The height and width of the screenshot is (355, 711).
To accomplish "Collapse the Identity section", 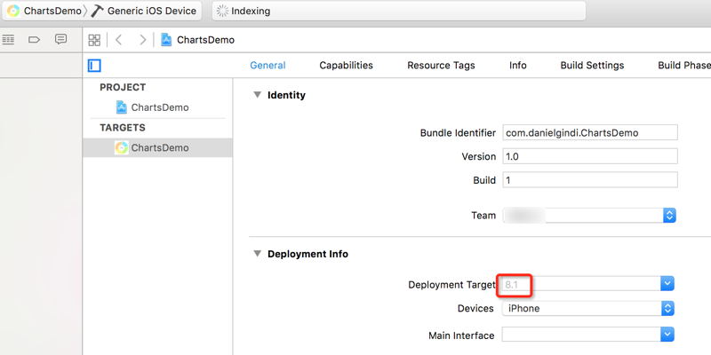I will [x=258, y=95].
